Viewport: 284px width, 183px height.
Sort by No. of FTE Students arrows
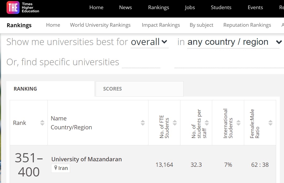175,123
